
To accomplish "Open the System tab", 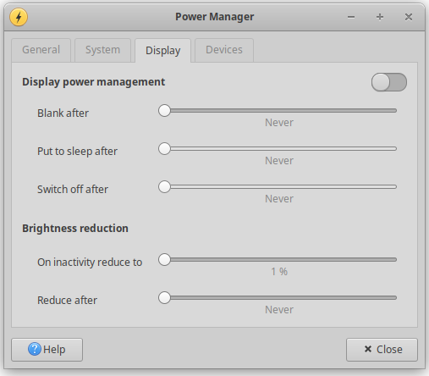I will pos(102,50).
